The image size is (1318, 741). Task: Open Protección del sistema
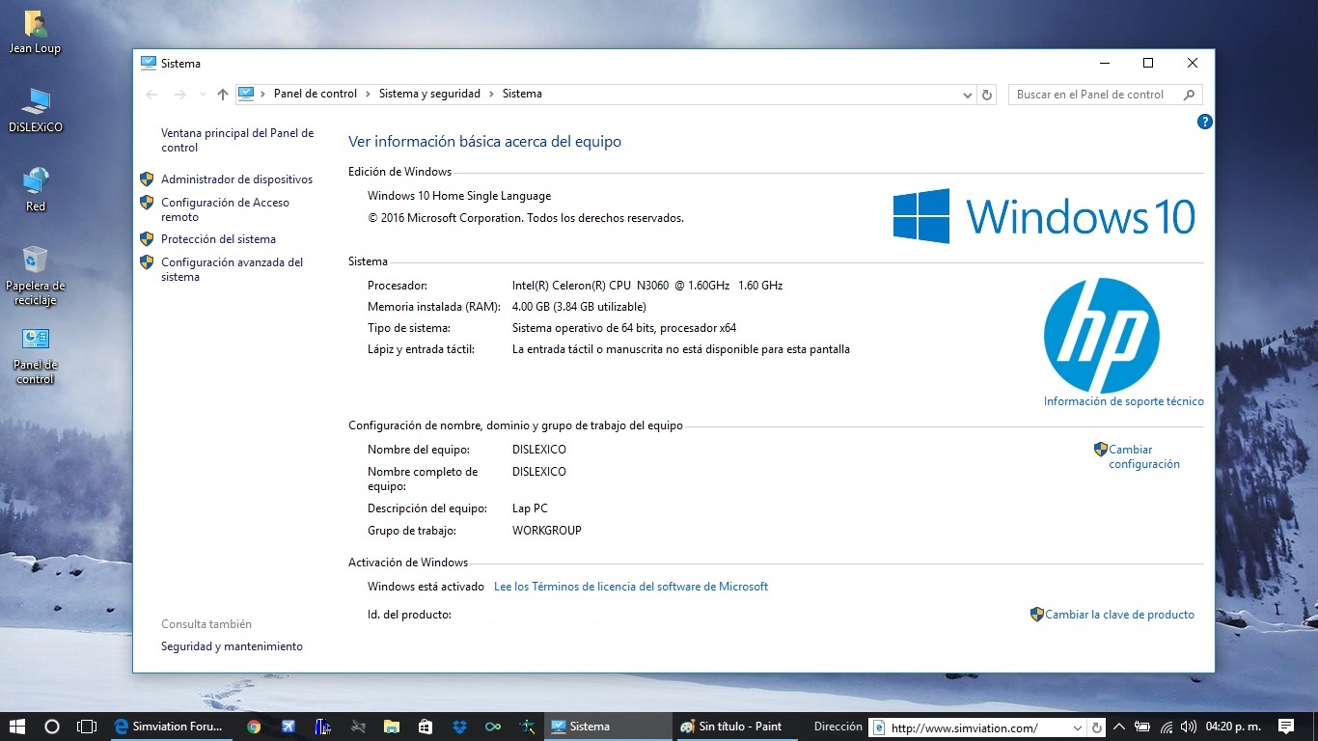point(218,239)
